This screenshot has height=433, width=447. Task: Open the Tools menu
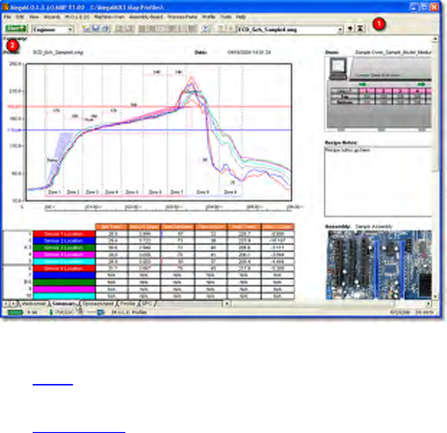[x=226, y=17]
